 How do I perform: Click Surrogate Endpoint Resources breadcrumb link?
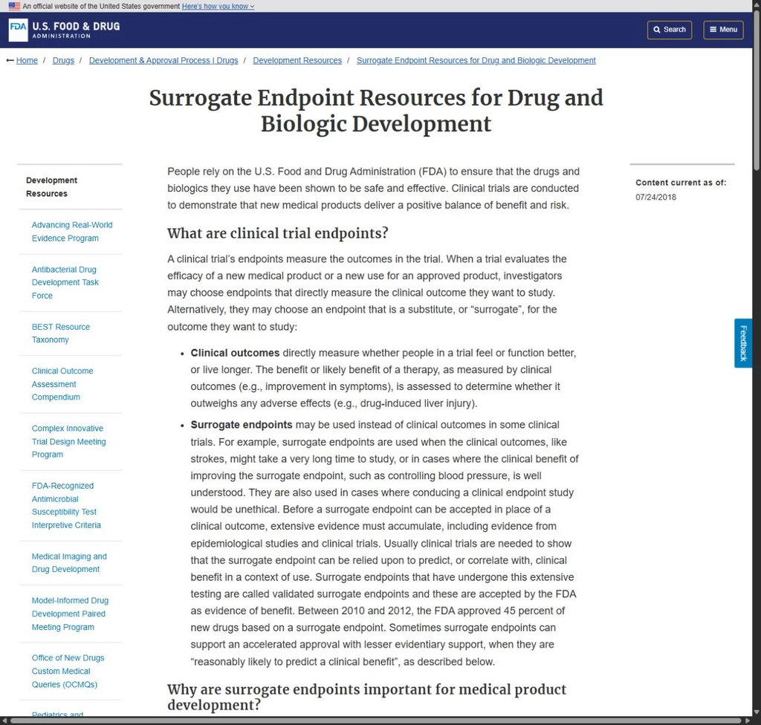476,60
